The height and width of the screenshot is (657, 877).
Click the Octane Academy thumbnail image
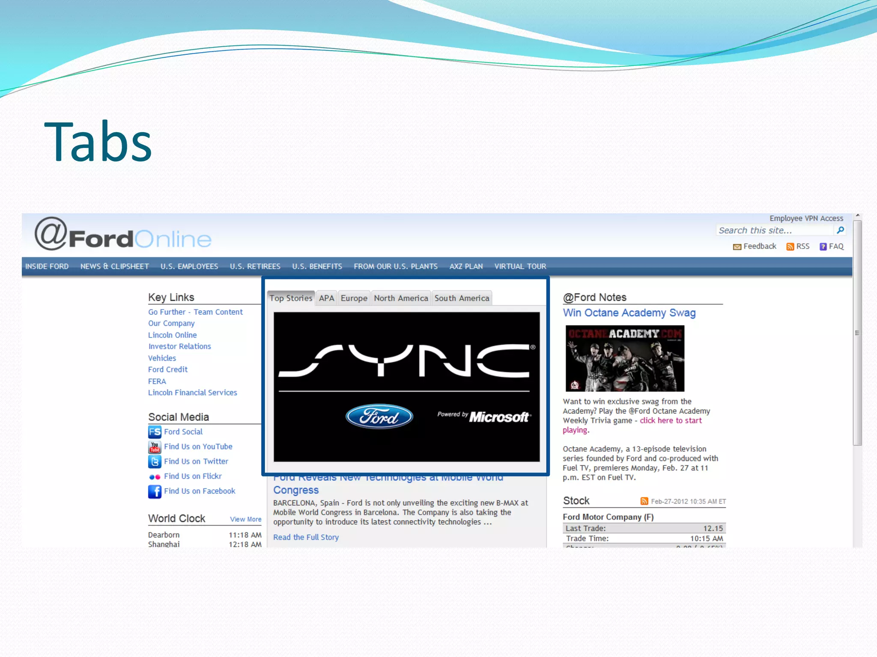point(625,358)
